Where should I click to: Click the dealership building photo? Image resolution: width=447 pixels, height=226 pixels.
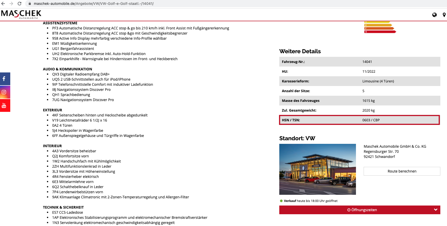pos(317,169)
